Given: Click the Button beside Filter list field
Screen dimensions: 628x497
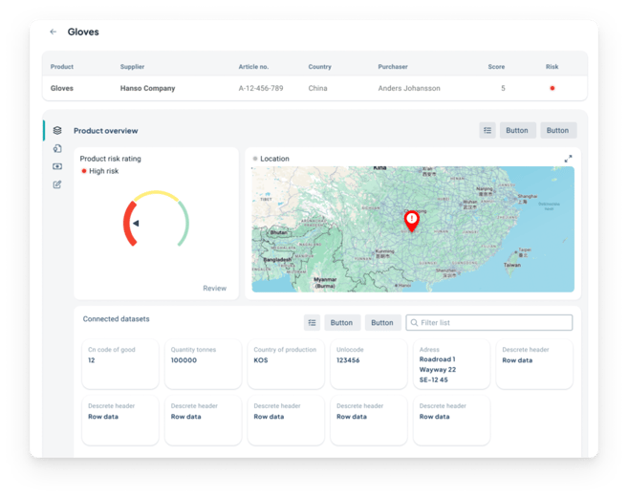Looking at the screenshot, I should [381, 323].
